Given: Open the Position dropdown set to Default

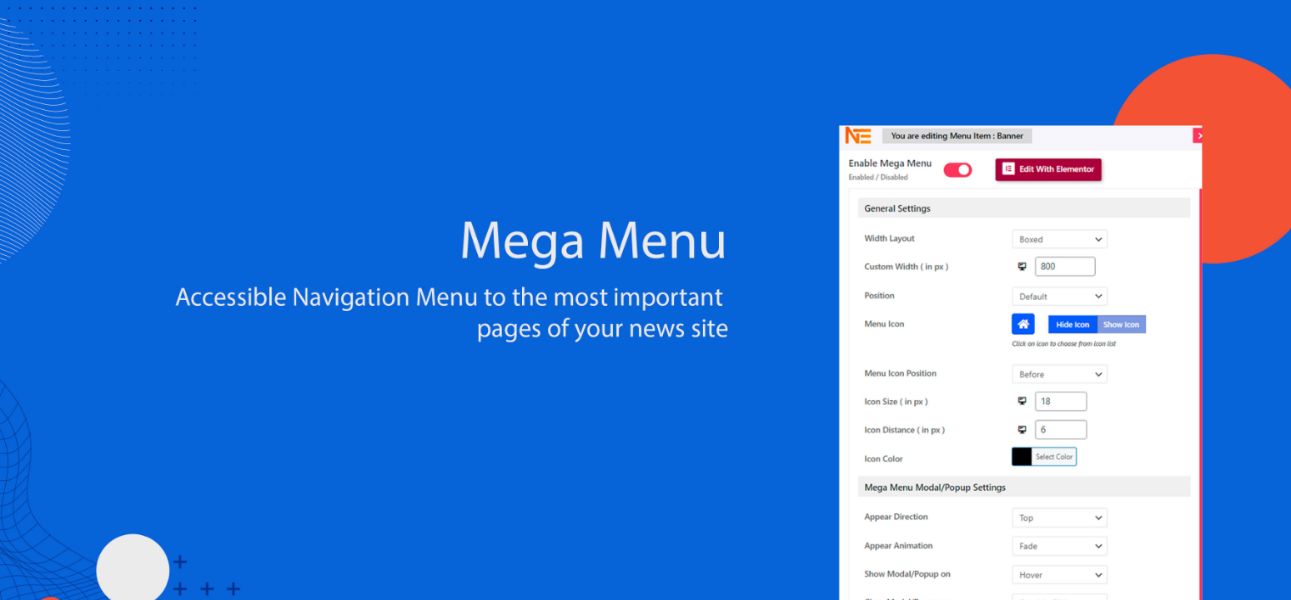Looking at the screenshot, I should [x=1059, y=297].
